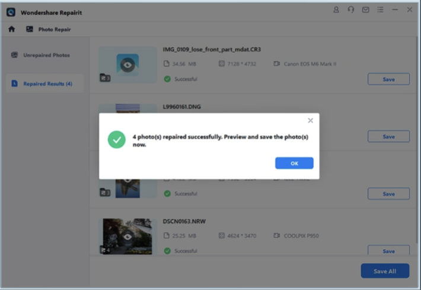
Task: Click the Wondershare Repairit logo icon
Action: 11,11
